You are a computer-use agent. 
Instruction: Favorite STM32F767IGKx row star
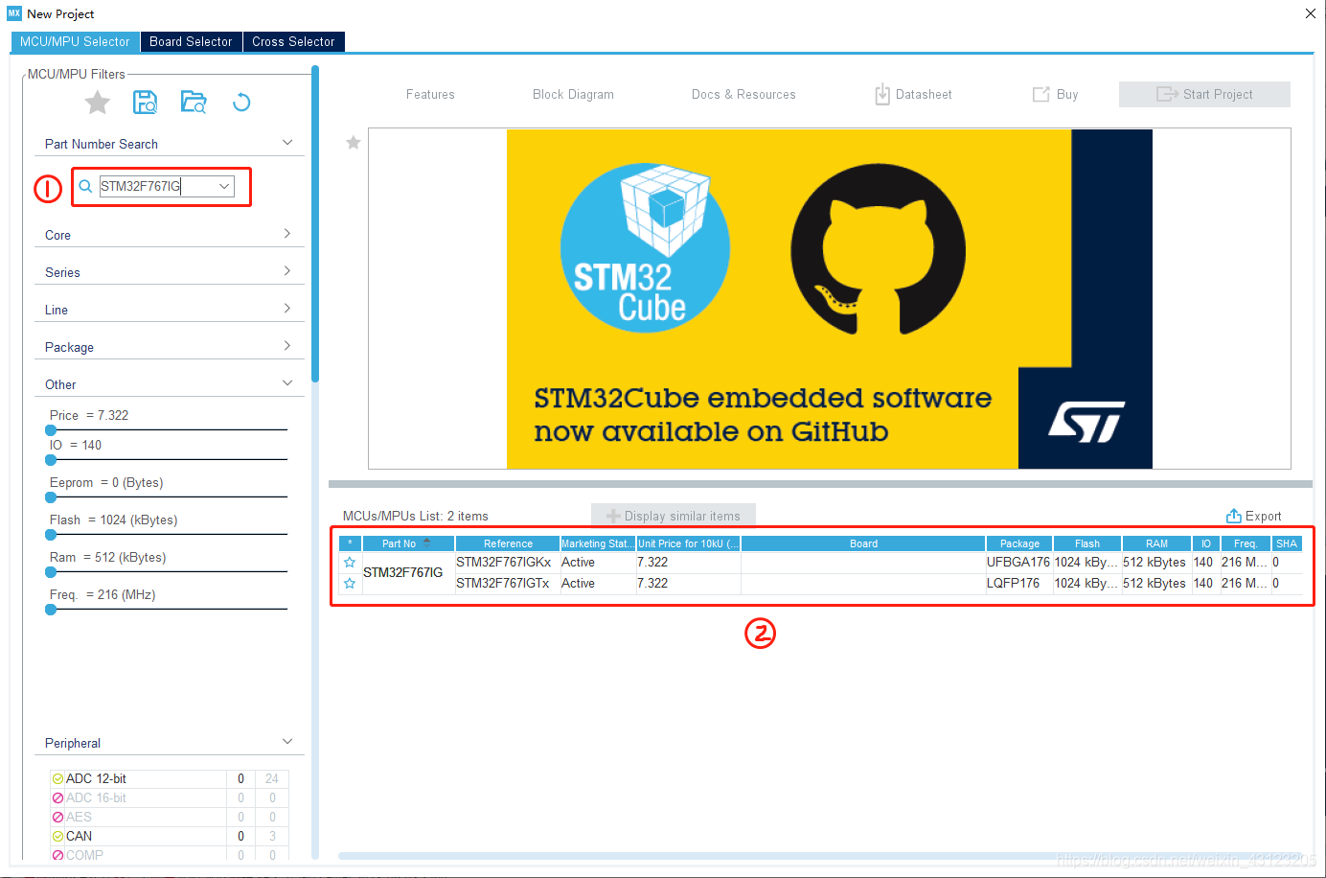coord(350,563)
